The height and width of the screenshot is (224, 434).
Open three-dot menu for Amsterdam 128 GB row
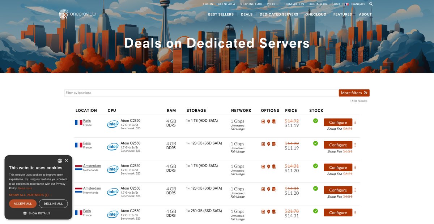tap(355, 190)
